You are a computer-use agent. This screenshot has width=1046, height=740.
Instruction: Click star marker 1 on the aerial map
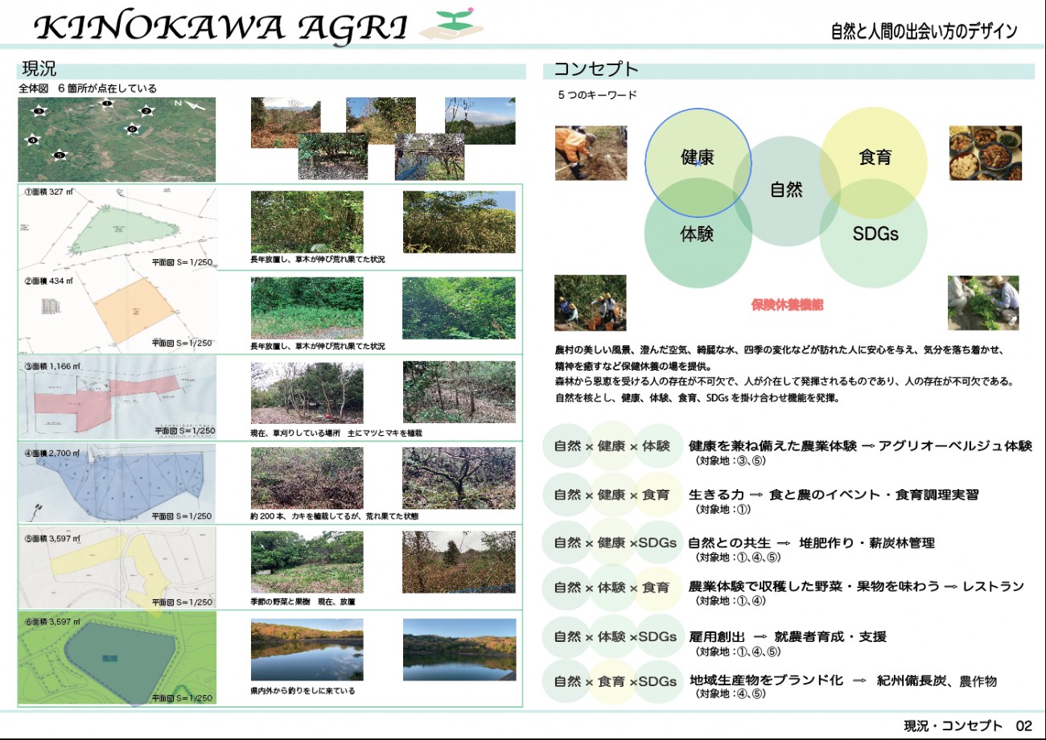[107, 104]
